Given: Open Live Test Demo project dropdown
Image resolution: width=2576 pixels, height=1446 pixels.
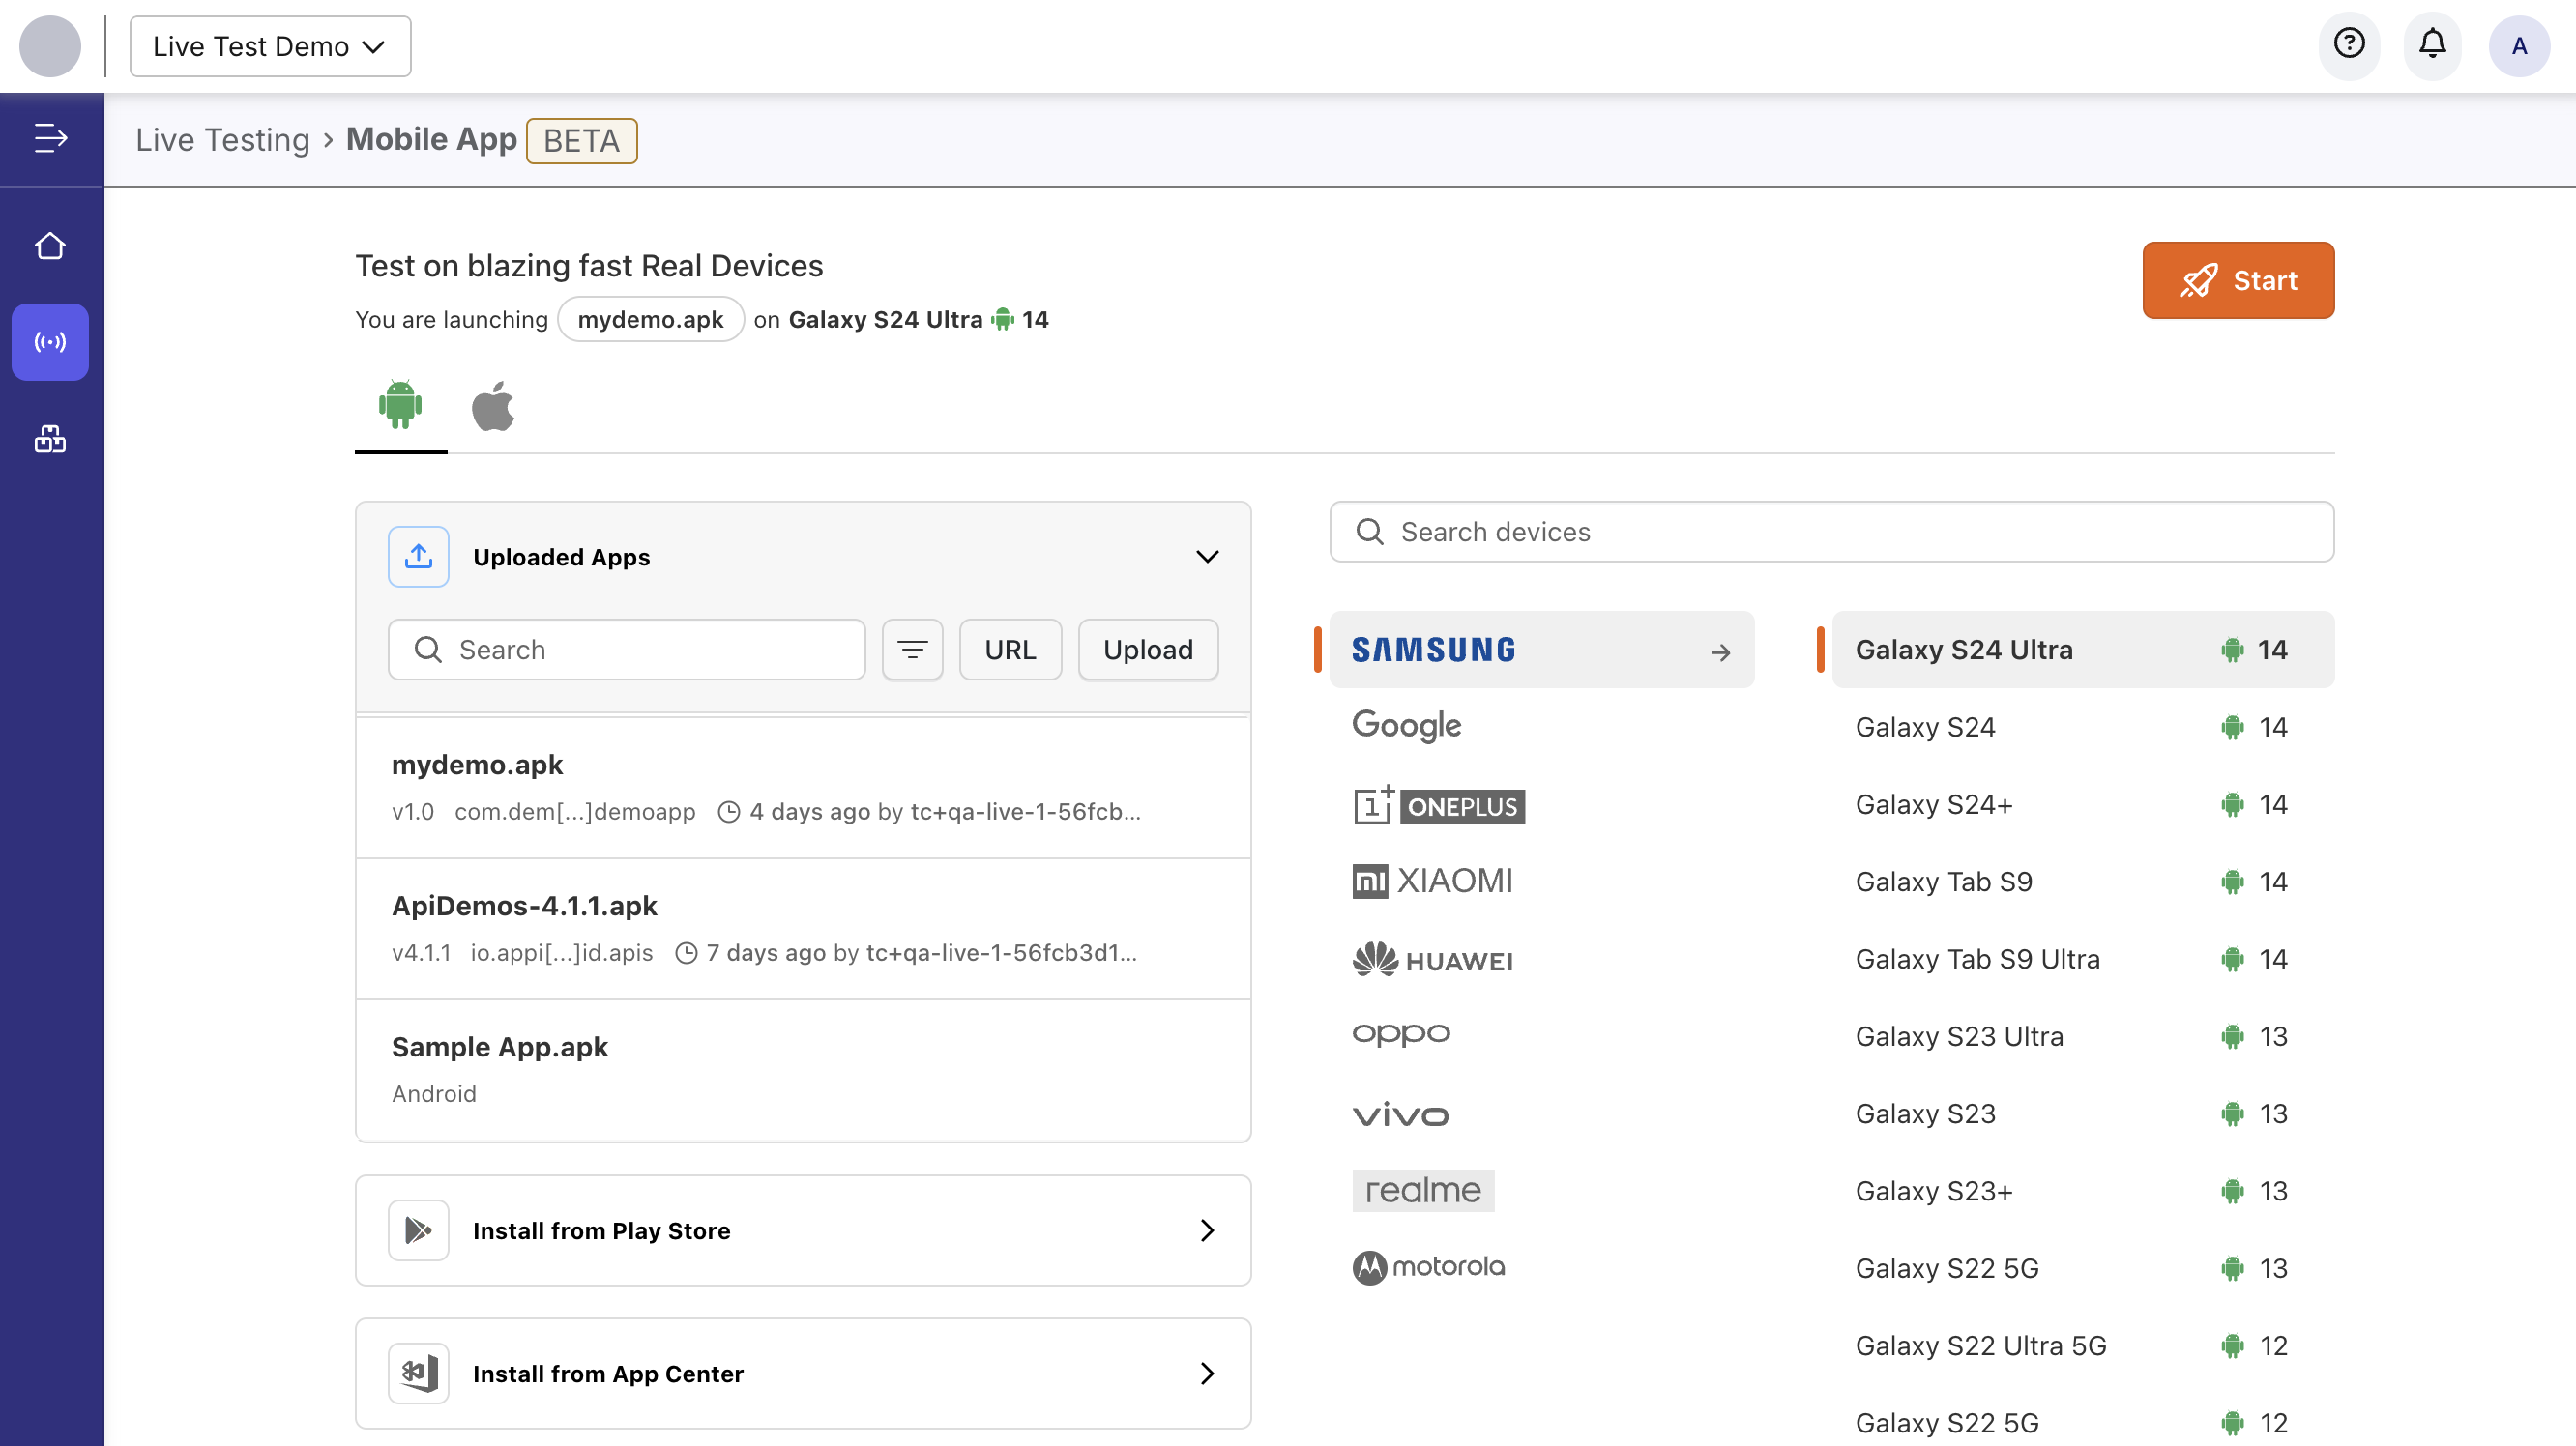Looking at the screenshot, I should 270,46.
